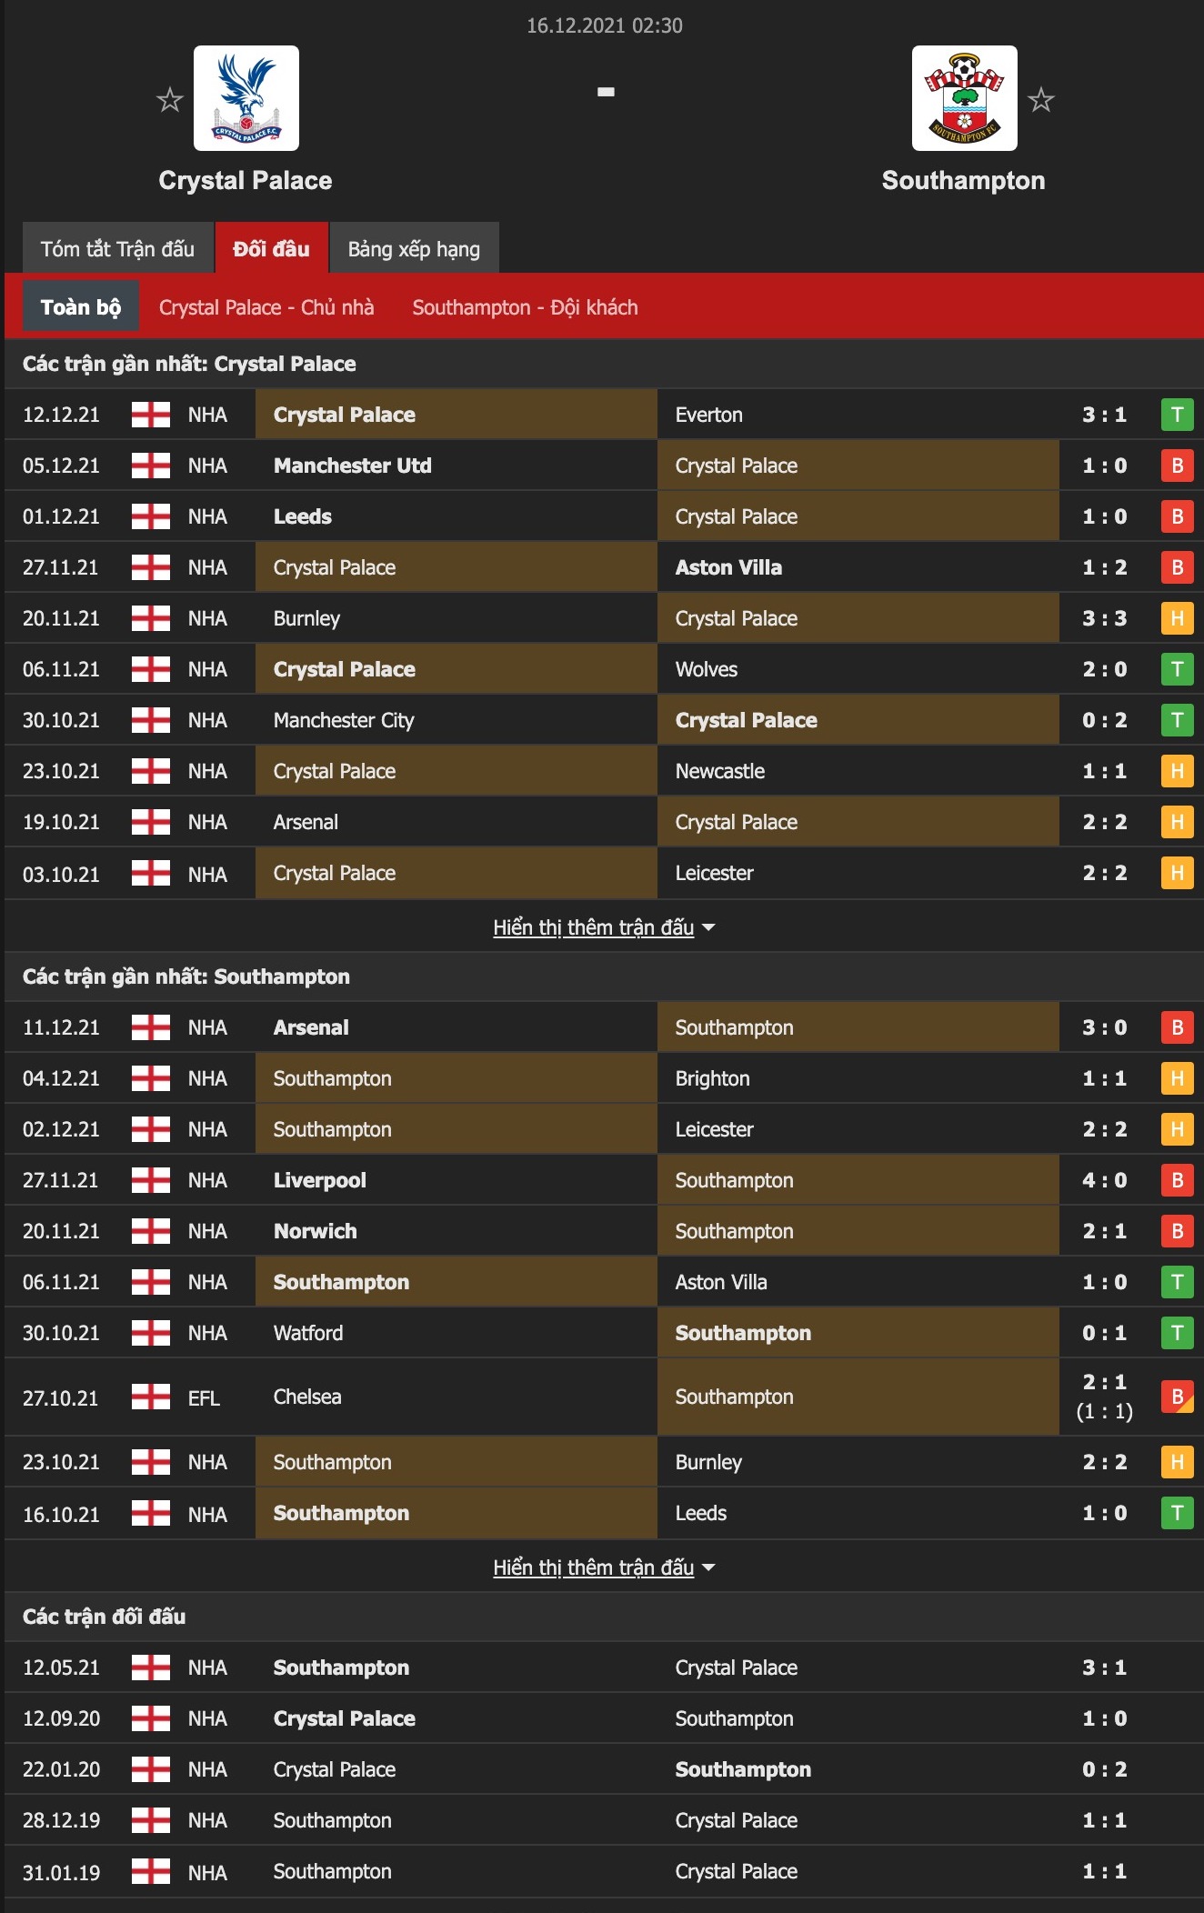Click the Watford team name
The image size is (1204, 1913).
click(308, 1333)
